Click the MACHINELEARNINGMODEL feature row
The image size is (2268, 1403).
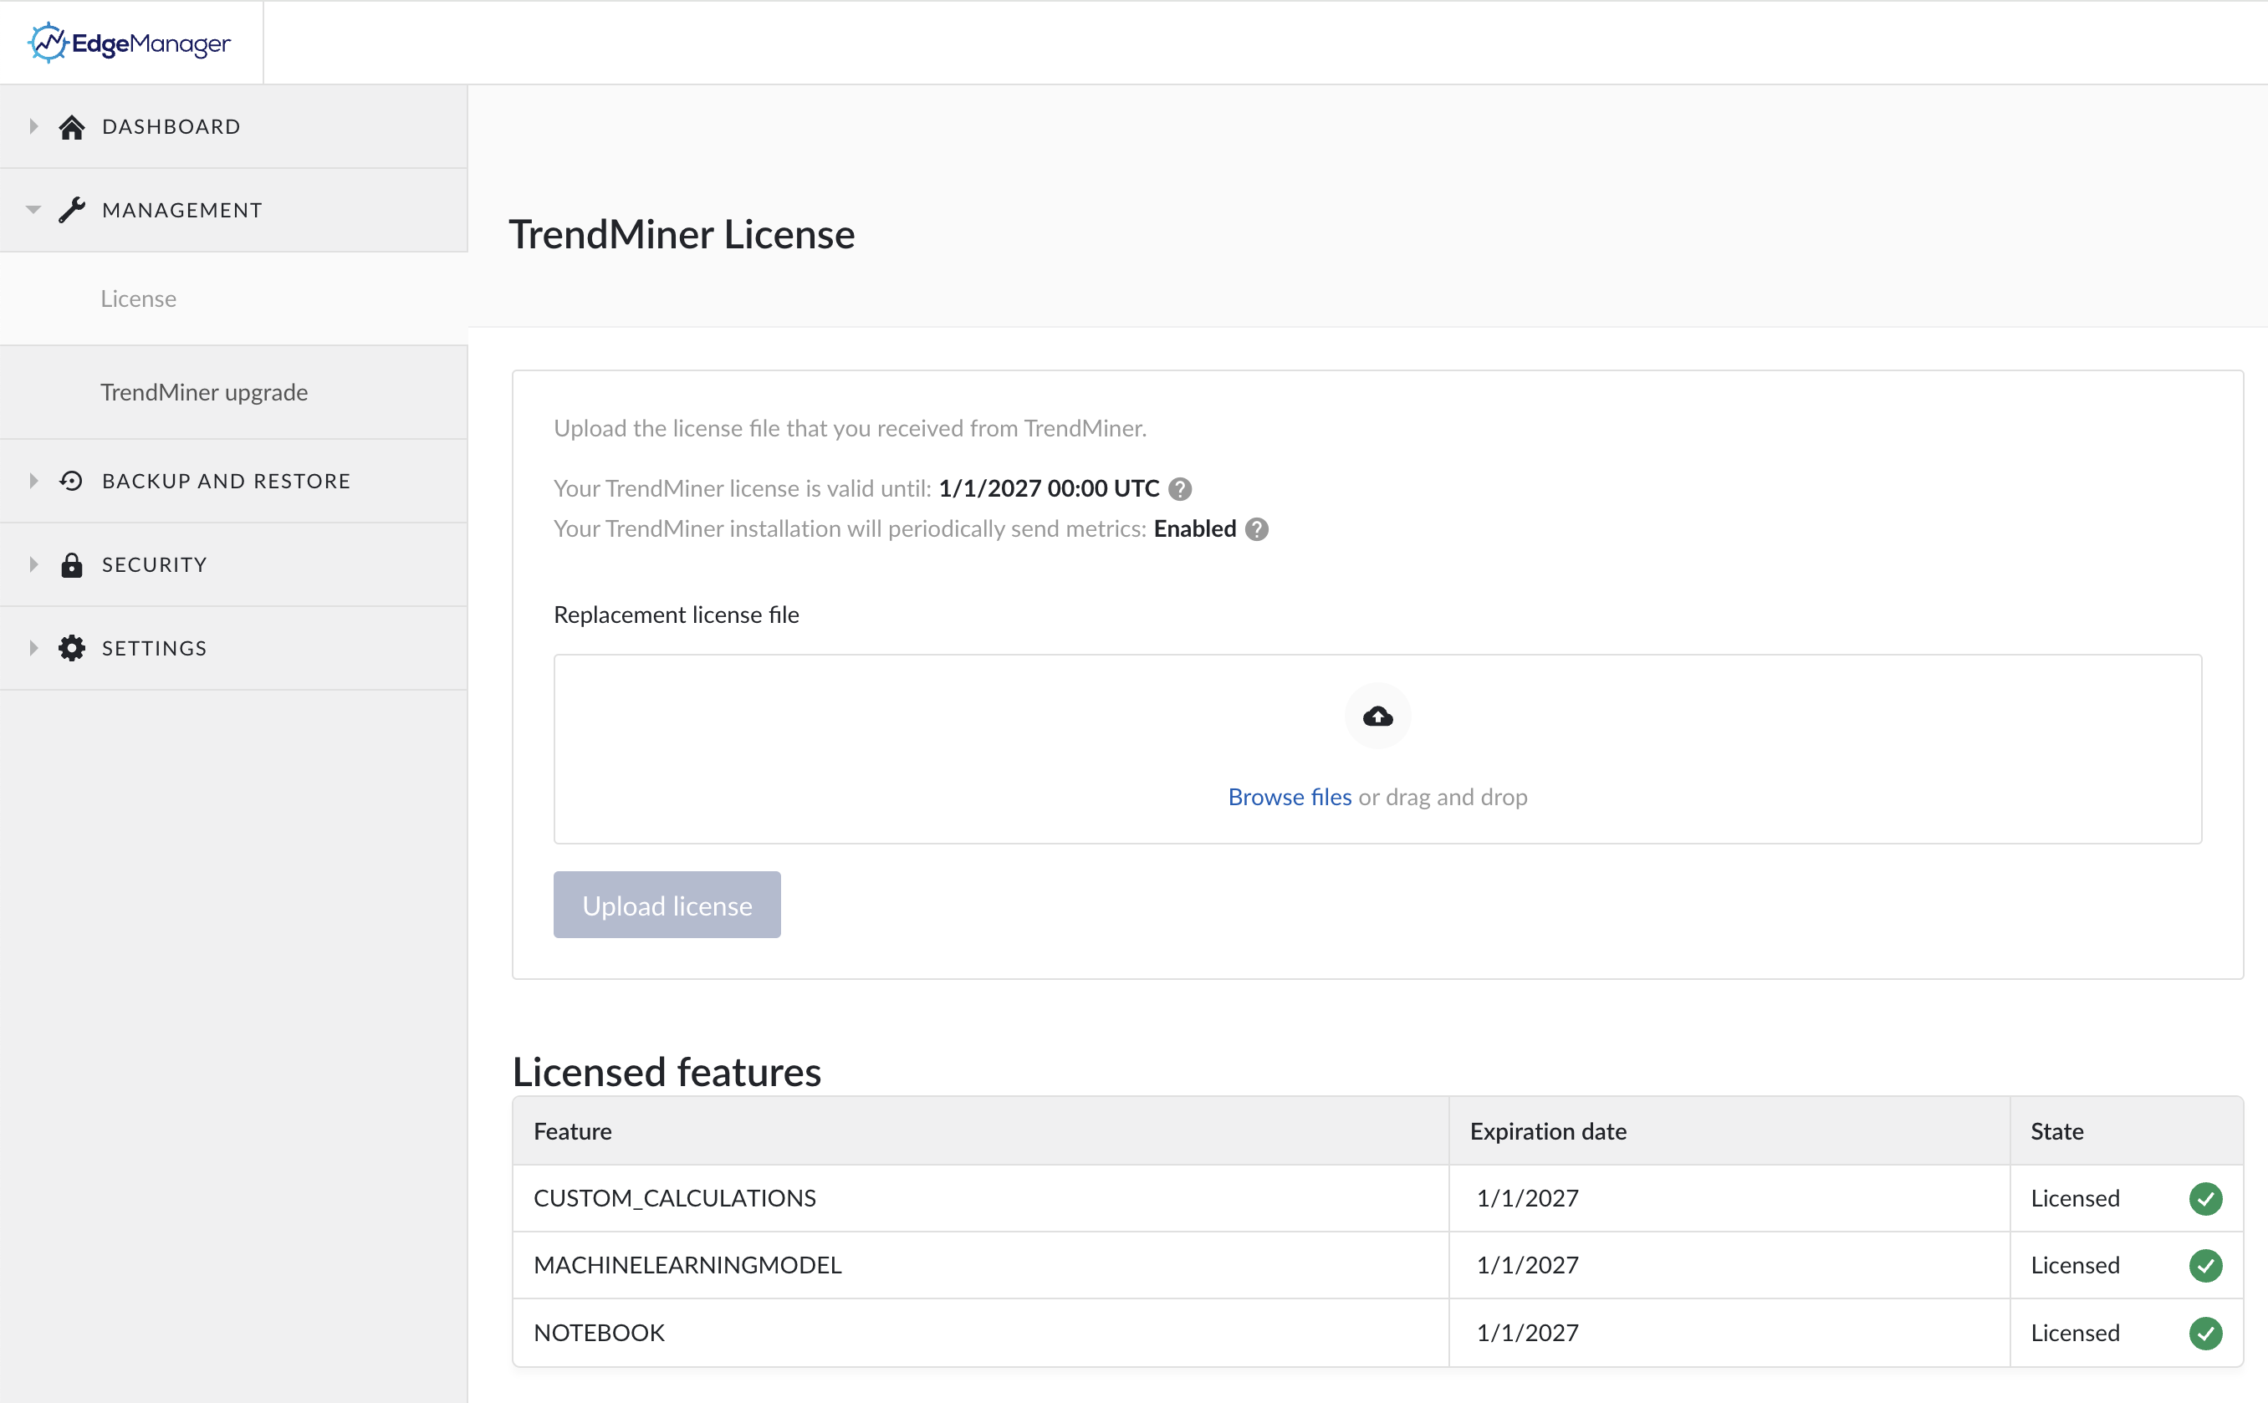(x=687, y=1266)
